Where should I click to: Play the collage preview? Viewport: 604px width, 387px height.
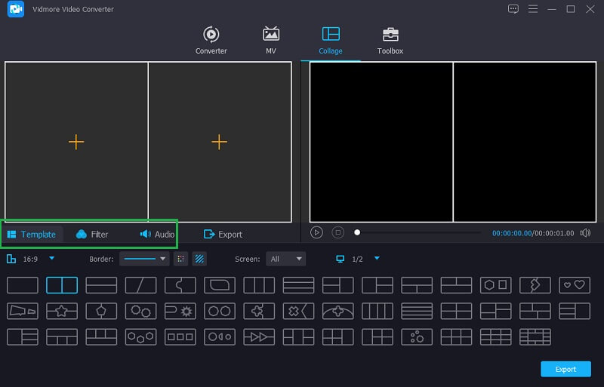pyautogui.click(x=317, y=232)
